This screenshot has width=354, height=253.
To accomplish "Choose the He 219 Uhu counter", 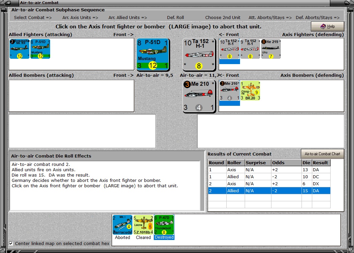I will pyautogui.click(x=271, y=49).
